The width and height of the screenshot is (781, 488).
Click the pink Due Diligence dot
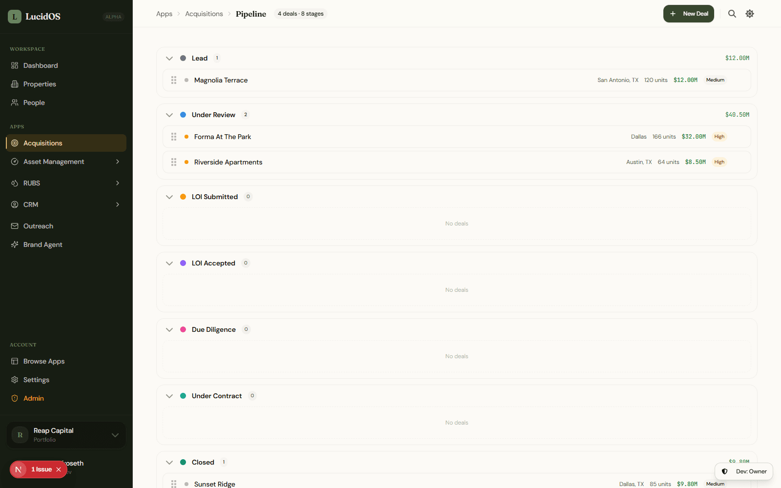183,329
